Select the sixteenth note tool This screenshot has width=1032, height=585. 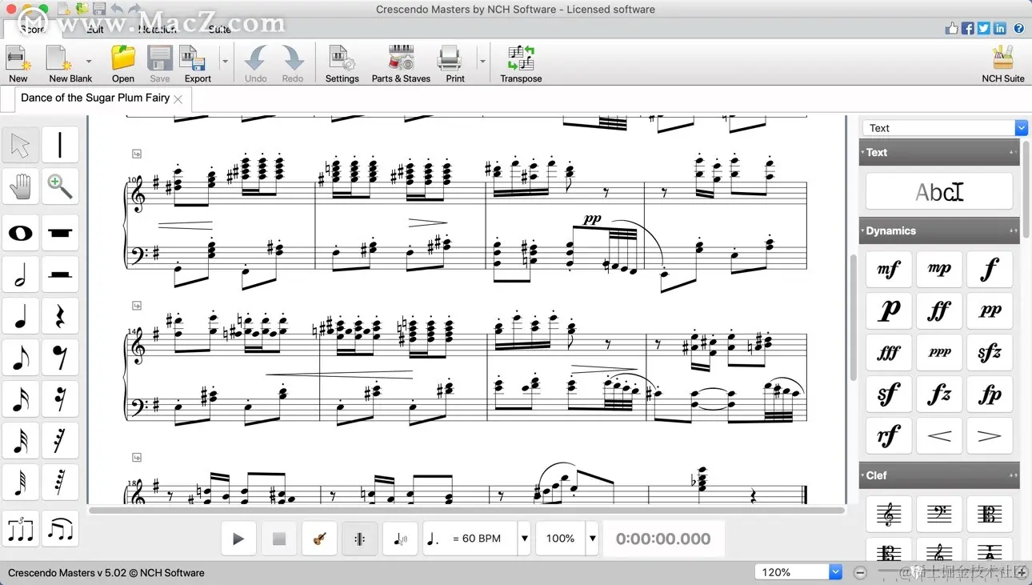coord(21,399)
